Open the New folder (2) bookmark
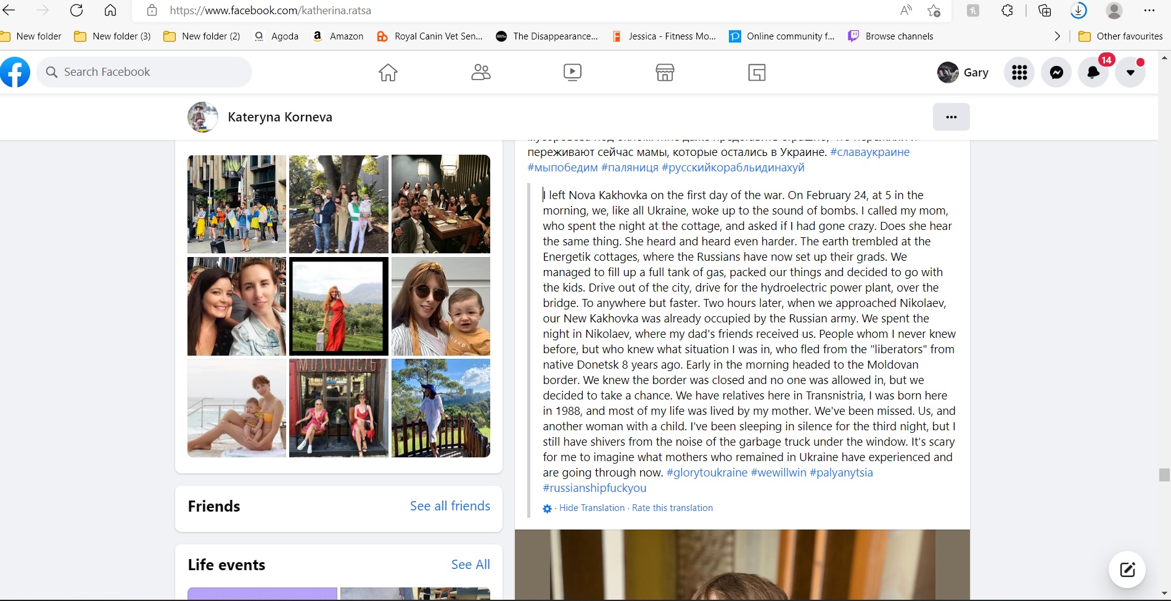The height and width of the screenshot is (601, 1171). tap(202, 36)
